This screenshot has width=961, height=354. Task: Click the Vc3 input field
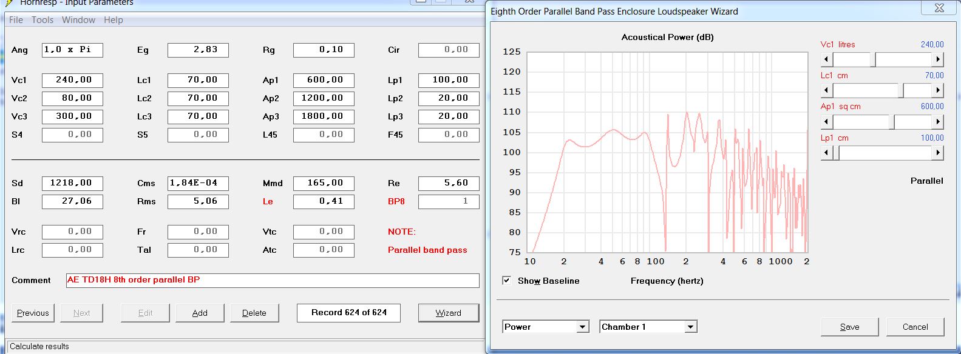pos(72,116)
